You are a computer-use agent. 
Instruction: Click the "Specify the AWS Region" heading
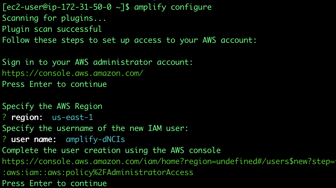[52, 106]
